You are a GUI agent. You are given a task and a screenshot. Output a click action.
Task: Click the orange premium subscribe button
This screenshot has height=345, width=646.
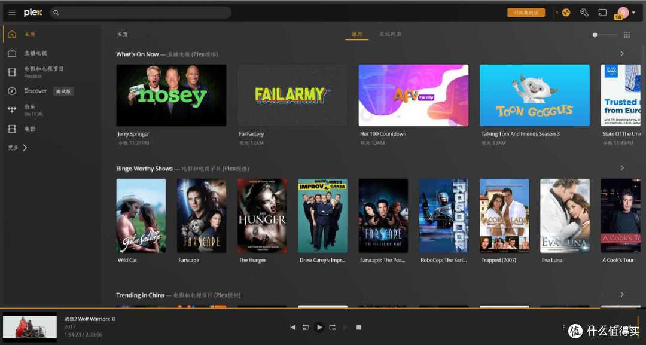click(526, 13)
